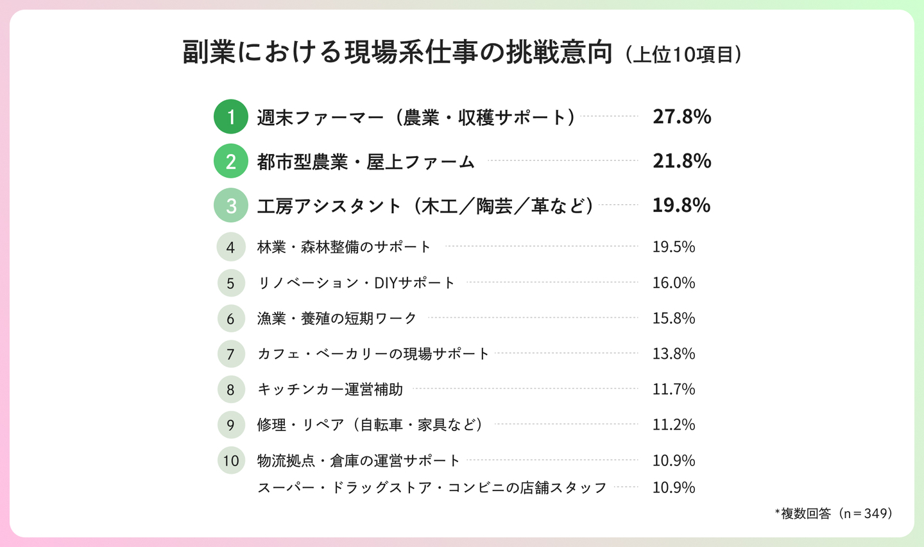Screen dimensions: 924x547
Task: Click the light green rank 3 badge
Action: 231,205
